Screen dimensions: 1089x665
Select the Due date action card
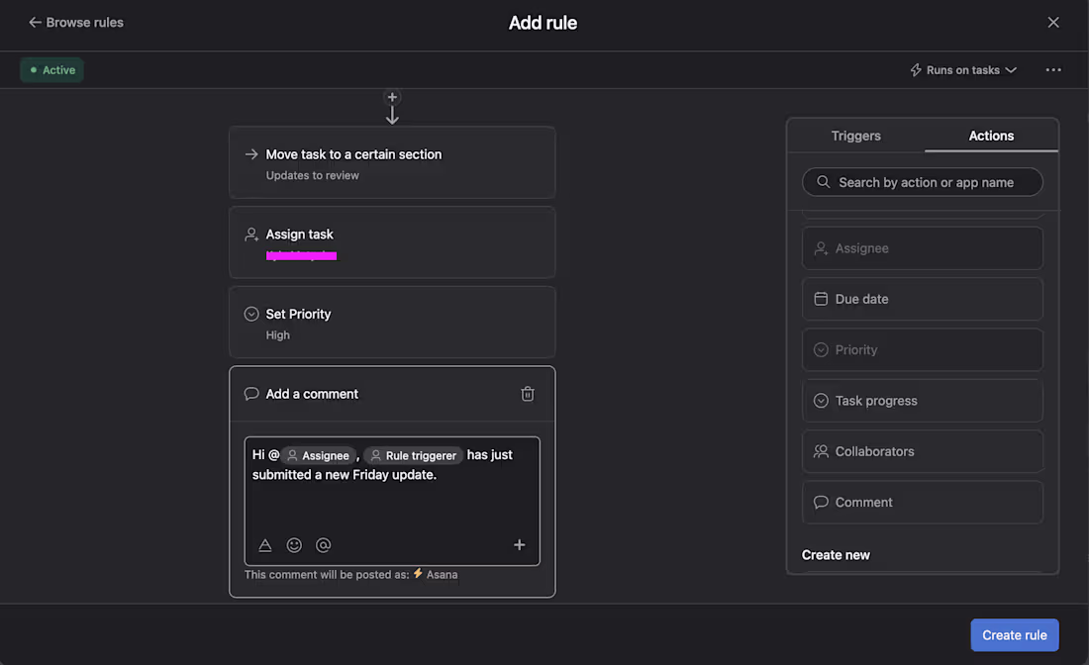923,299
